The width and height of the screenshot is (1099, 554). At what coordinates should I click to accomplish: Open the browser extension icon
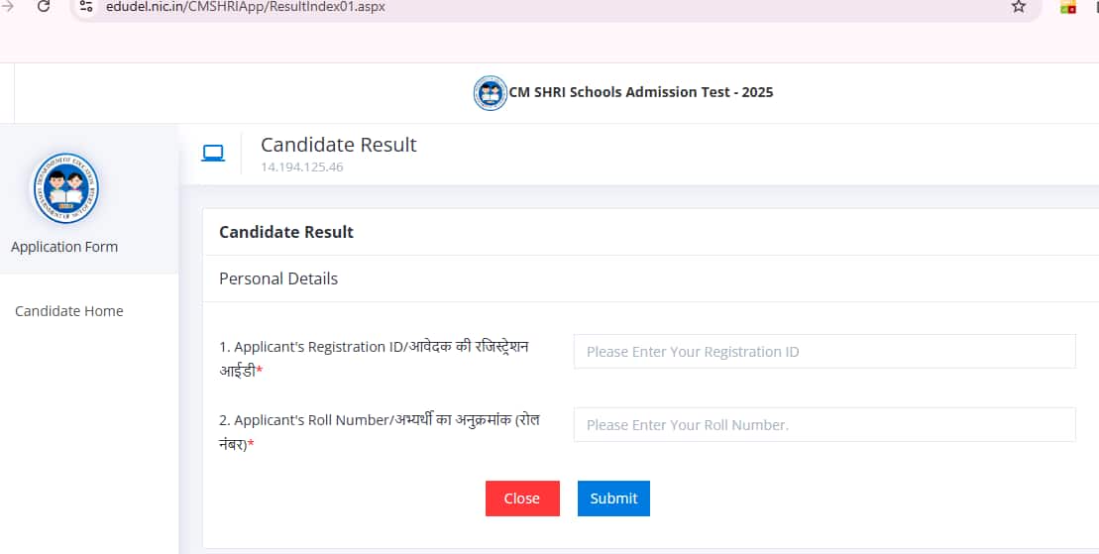point(1067,7)
